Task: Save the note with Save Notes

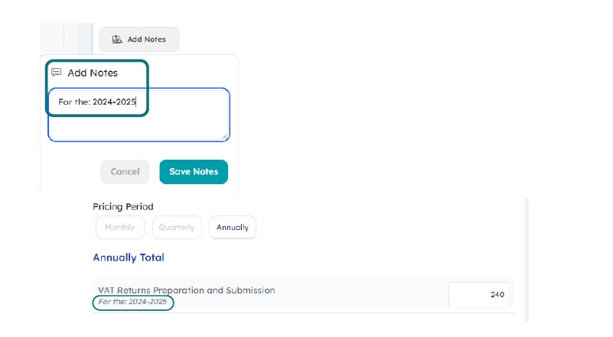Action: (194, 172)
